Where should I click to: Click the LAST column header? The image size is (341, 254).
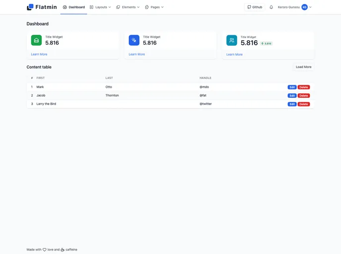[x=109, y=78]
